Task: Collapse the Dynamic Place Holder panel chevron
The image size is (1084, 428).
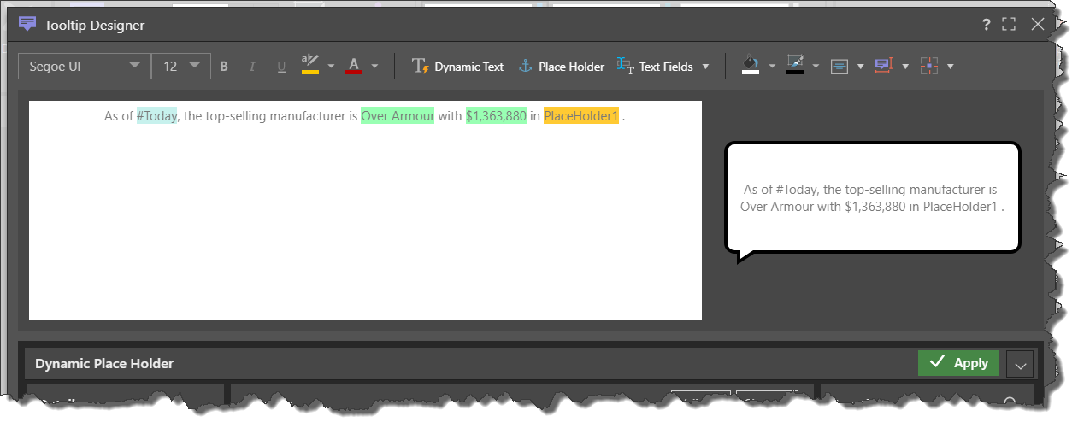Action: click(1020, 365)
